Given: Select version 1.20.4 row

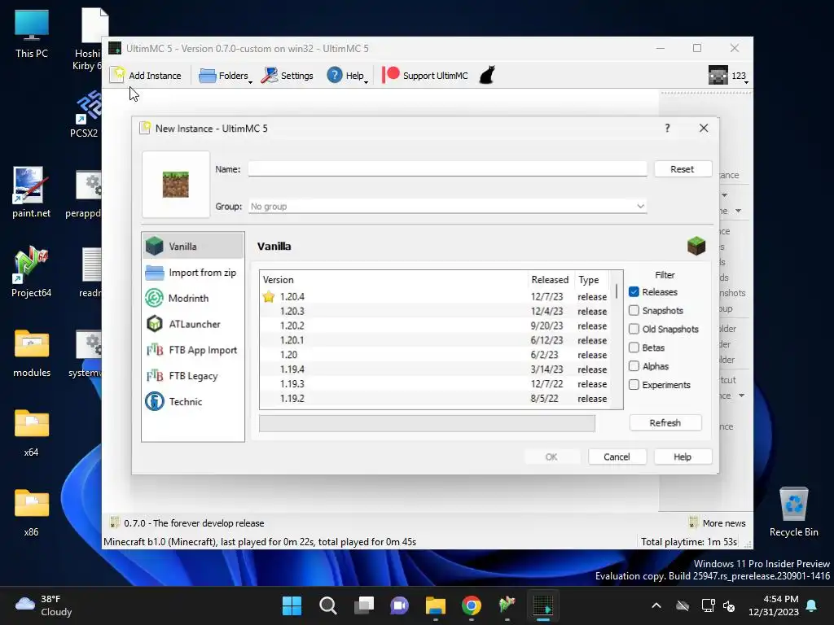Looking at the screenshot, I should coord(435,296).
